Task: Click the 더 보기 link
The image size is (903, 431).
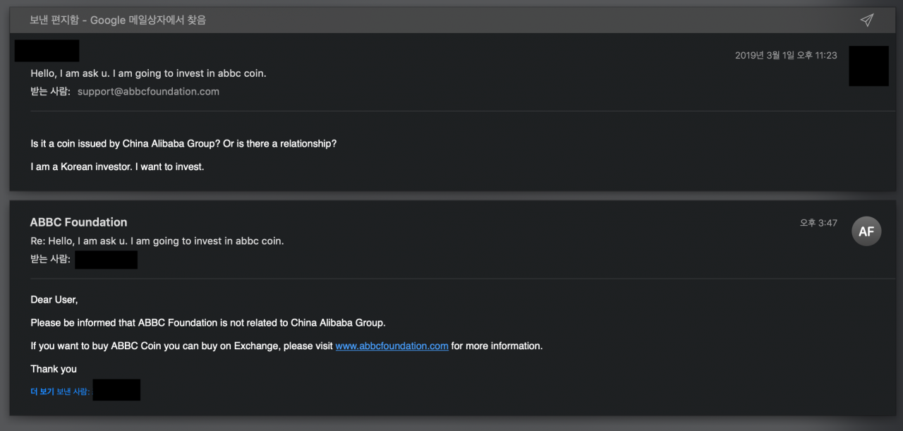Action: coord(42,391)
